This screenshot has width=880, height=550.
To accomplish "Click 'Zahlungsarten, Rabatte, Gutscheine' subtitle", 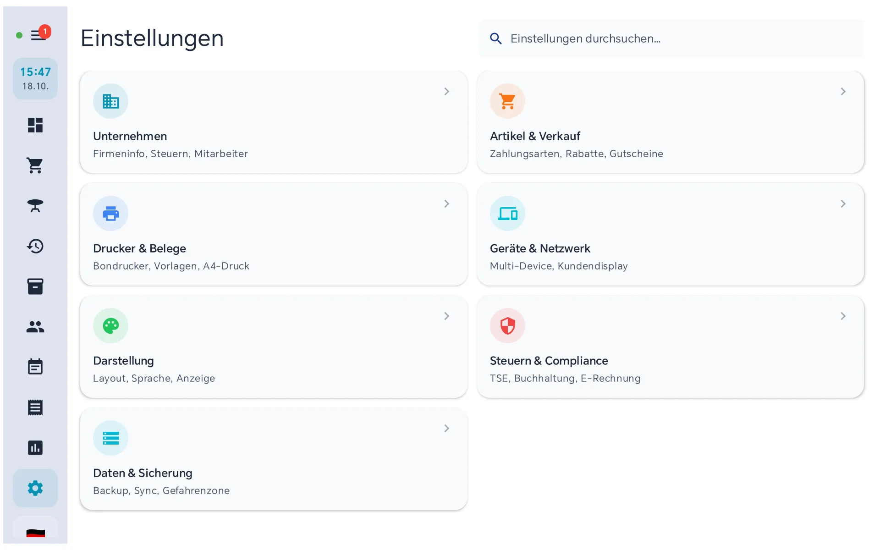I will [x=577, y=154].
